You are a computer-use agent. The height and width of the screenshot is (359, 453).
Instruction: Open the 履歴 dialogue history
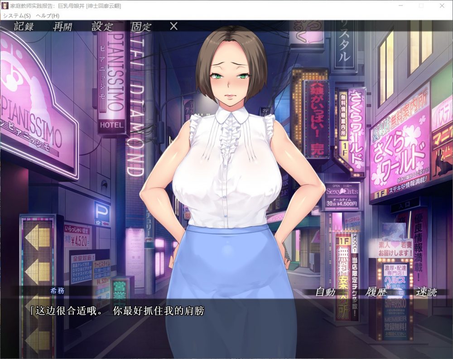(x=376, y=292)
